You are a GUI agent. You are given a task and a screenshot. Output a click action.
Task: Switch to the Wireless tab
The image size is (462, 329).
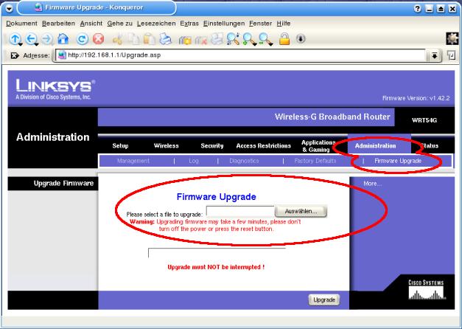point(166,146)
